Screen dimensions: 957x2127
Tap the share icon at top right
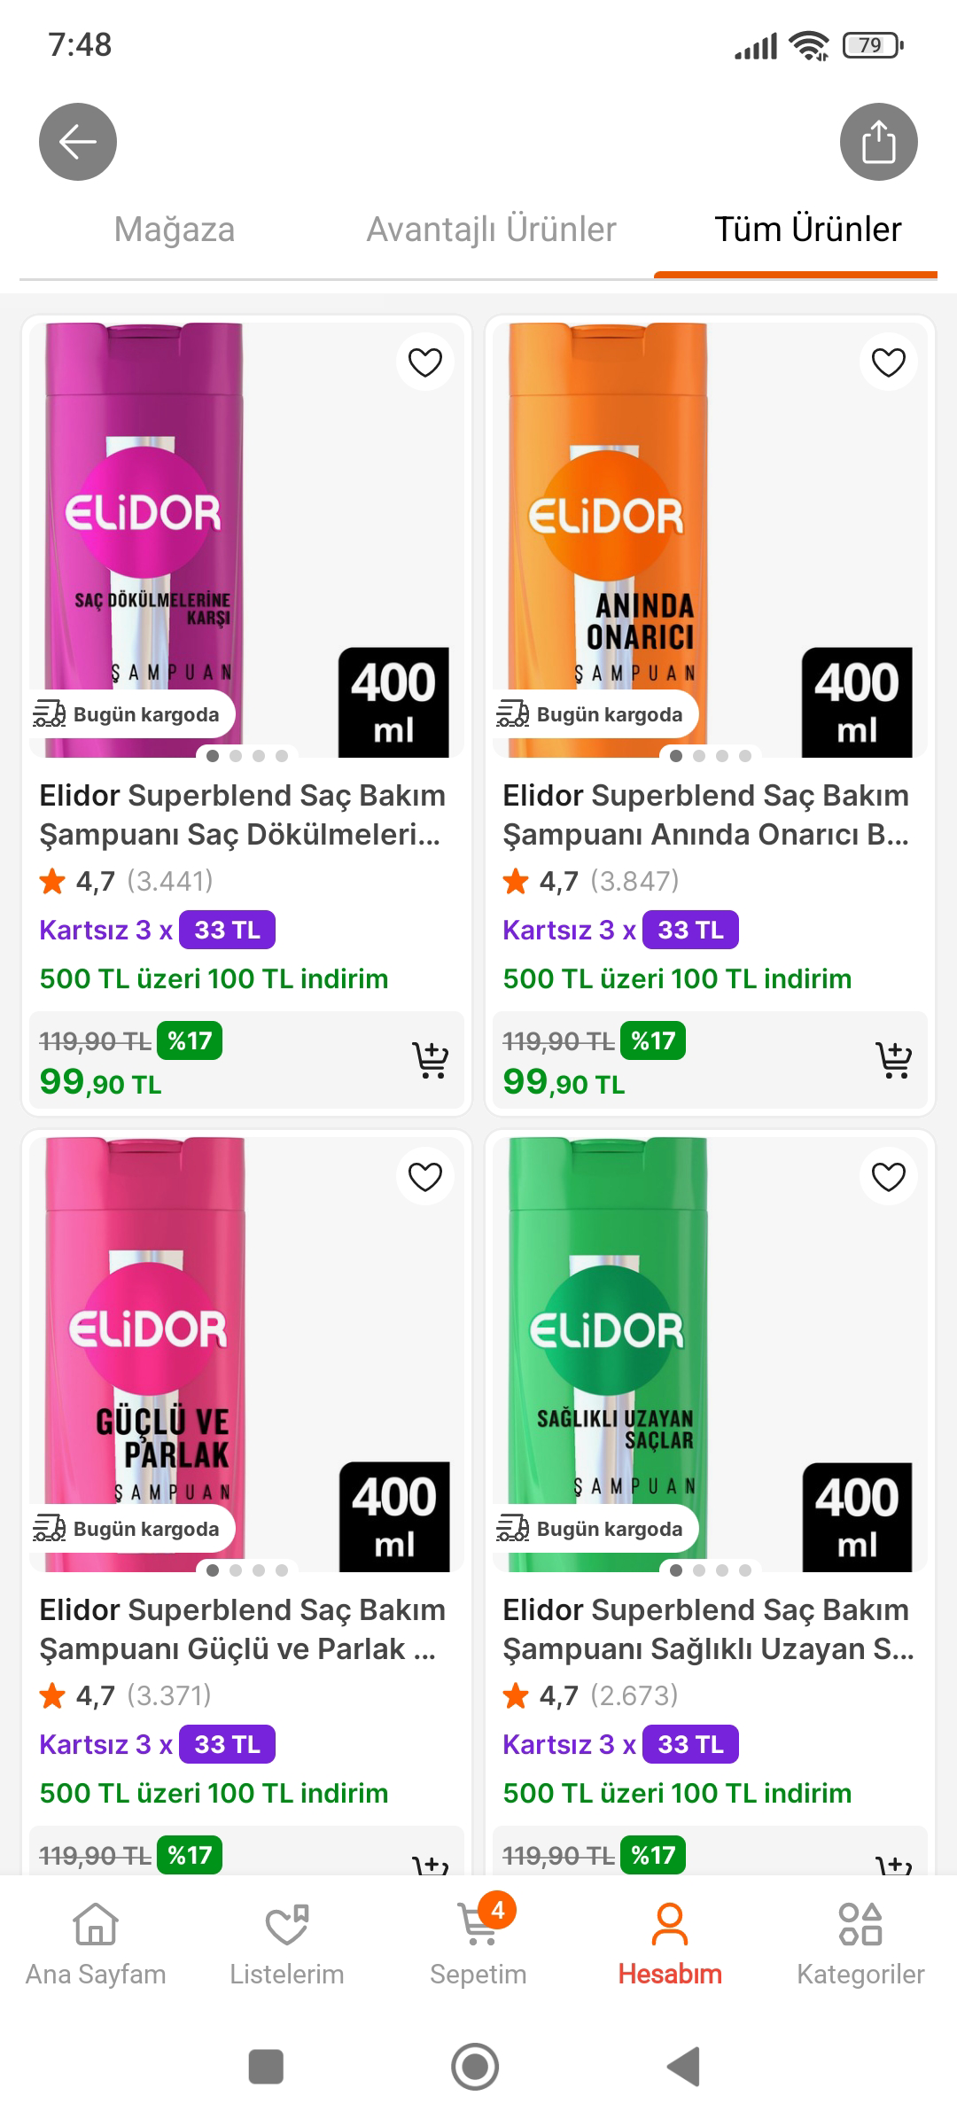point(878,142)
